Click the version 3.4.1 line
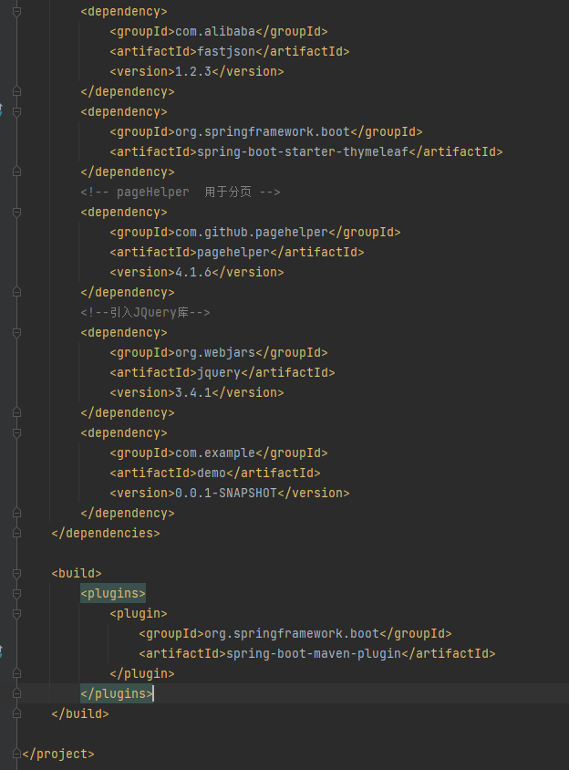 coord(197,393)
